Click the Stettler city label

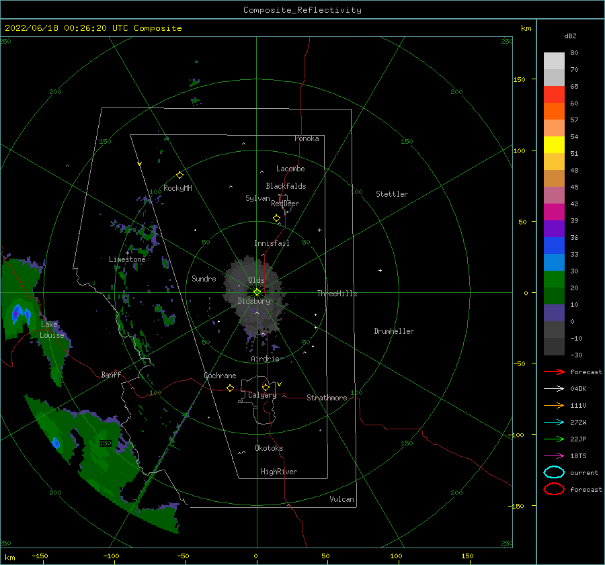tap(392, 194)
